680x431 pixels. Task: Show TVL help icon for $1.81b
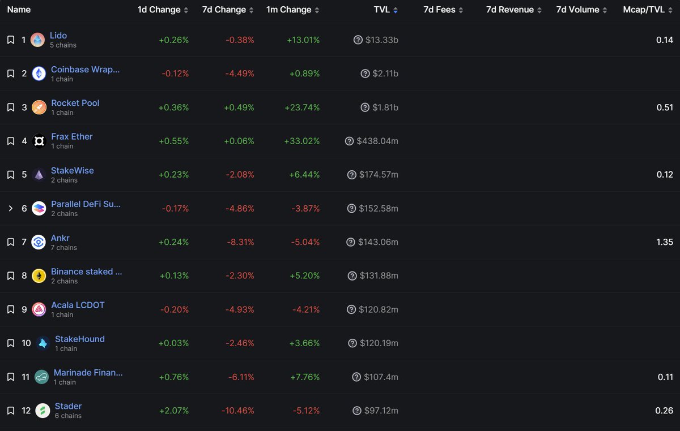click(x=365, y=107)
